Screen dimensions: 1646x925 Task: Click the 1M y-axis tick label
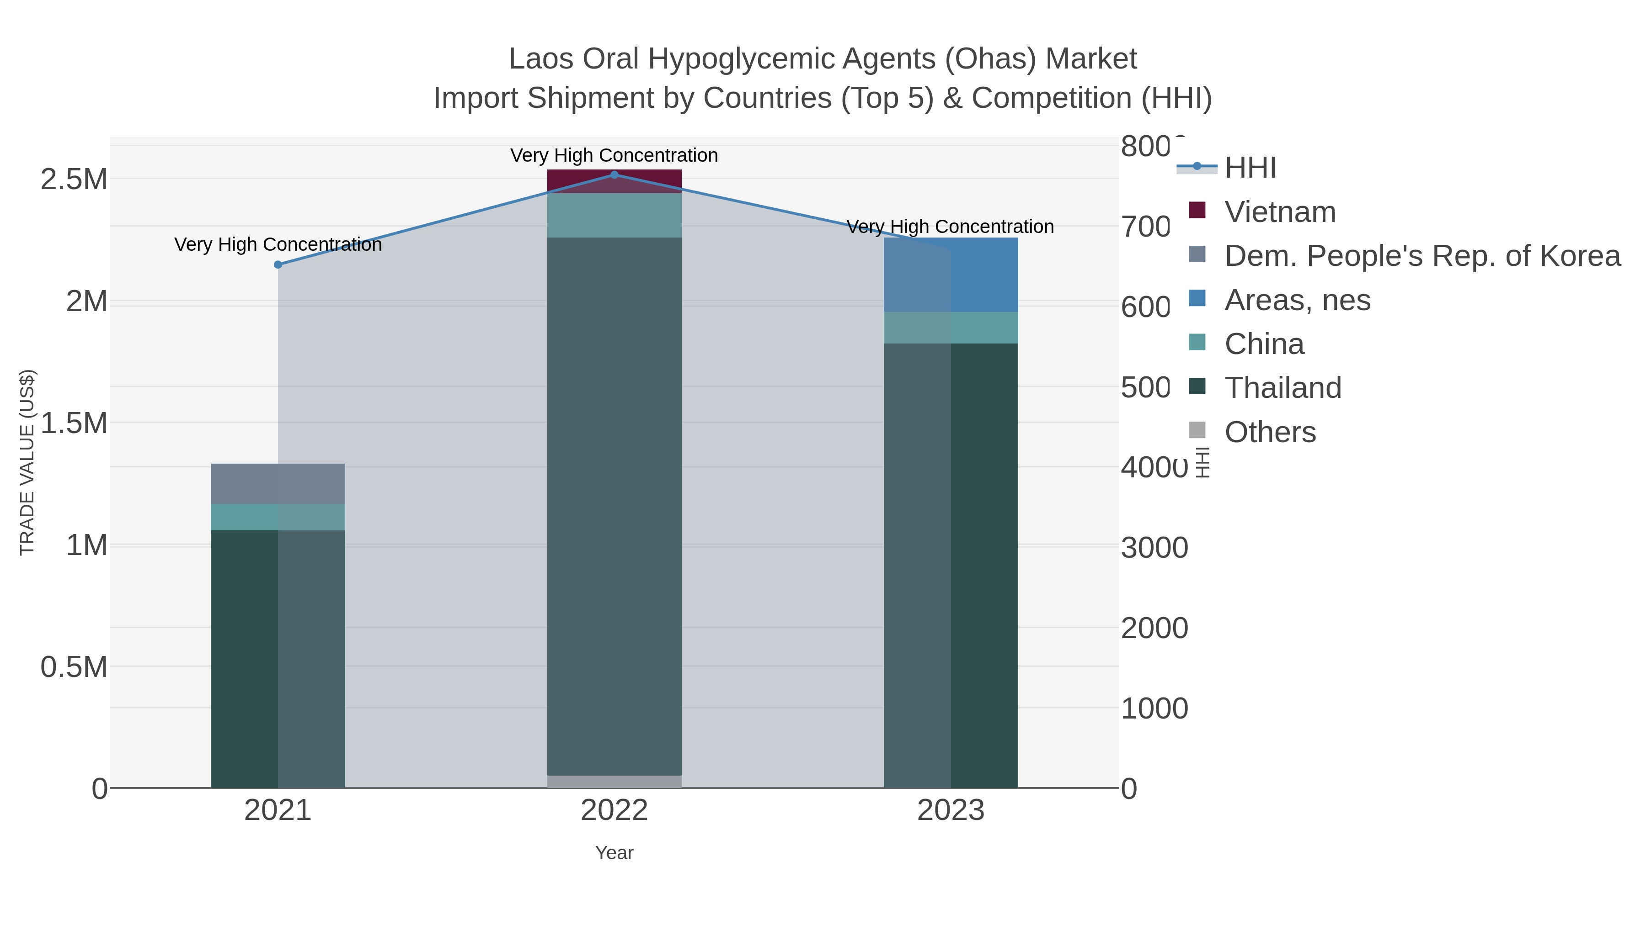(x=87, y=545)
